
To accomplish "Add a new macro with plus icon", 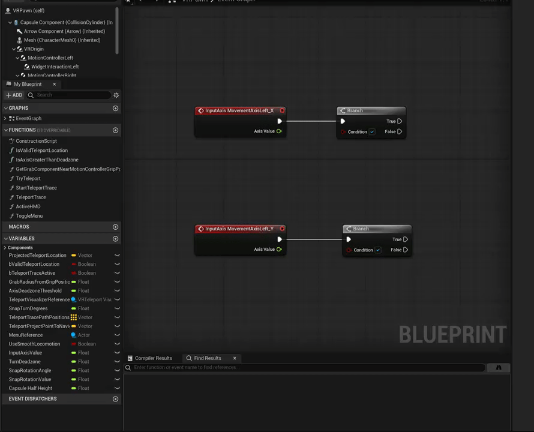I will pos(115,227).
